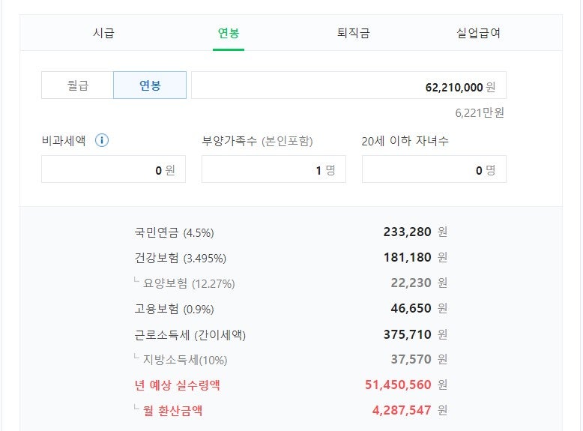Screen dimensions: 583x431
Task: Click the 요양보험 (12.27%) sub-row
Action: pos(188,283)
